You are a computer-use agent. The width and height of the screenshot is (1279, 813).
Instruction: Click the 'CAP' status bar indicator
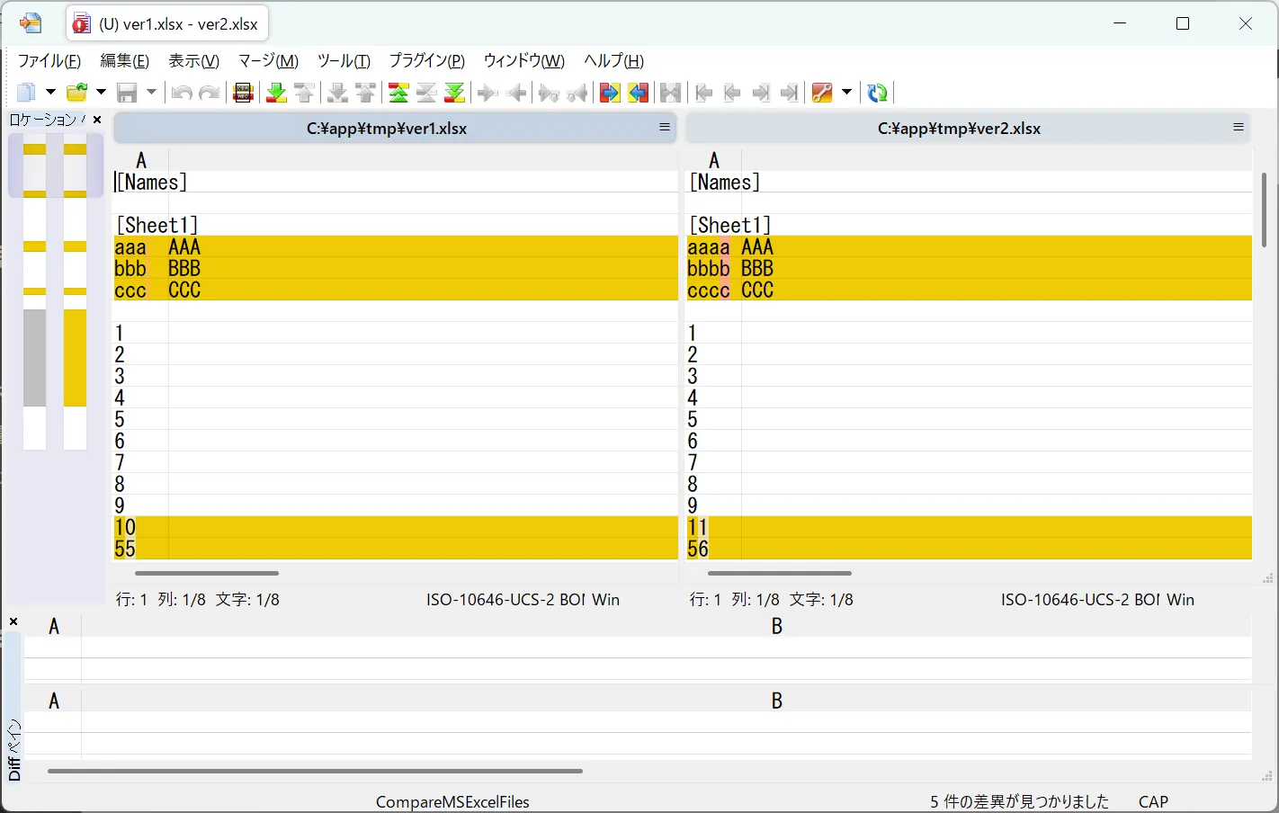coord(1153,801)
